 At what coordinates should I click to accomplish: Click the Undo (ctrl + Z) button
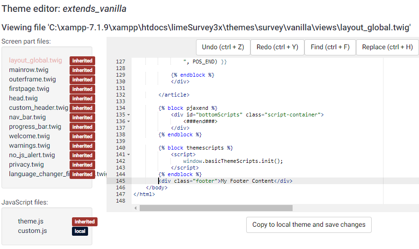223,47
